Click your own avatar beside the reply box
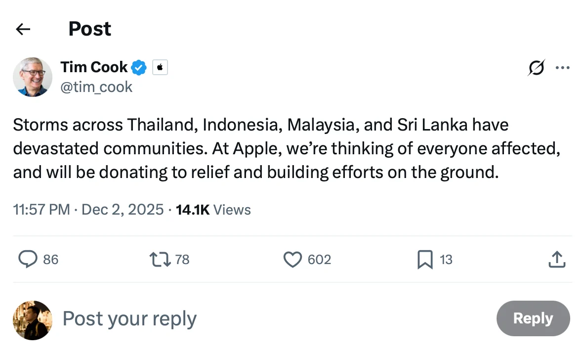Image resolution: width=587 pixels, height=359 pixels. click(x=33, y=320)
